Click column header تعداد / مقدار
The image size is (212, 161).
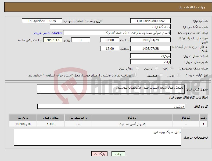[51, 118]
